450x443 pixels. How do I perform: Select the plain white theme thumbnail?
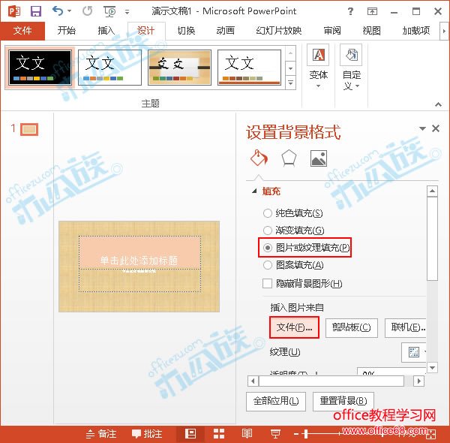coord(110,68)
